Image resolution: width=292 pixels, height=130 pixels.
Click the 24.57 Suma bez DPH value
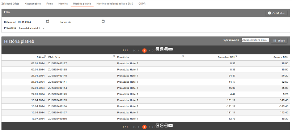click(232, 76)
